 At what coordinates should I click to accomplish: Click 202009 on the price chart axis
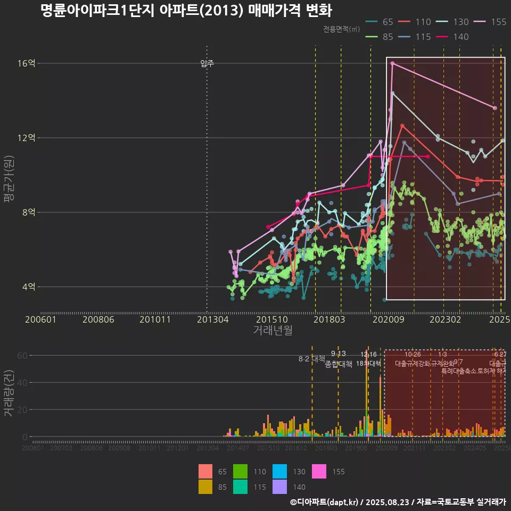389,319
